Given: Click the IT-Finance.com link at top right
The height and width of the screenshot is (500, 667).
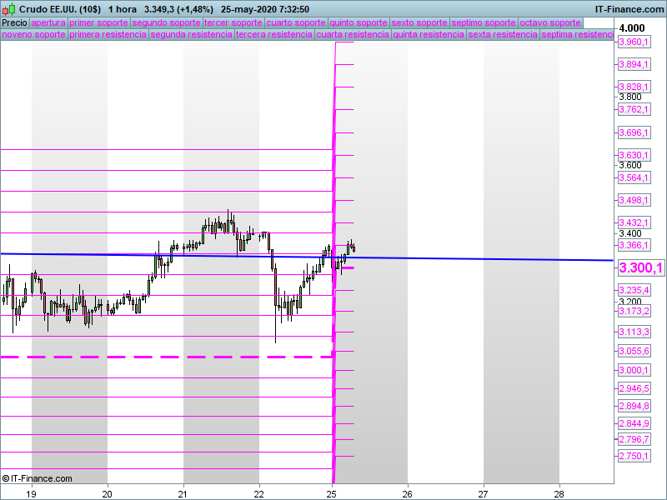Looking at the screenshot, I should pos(629,9).
